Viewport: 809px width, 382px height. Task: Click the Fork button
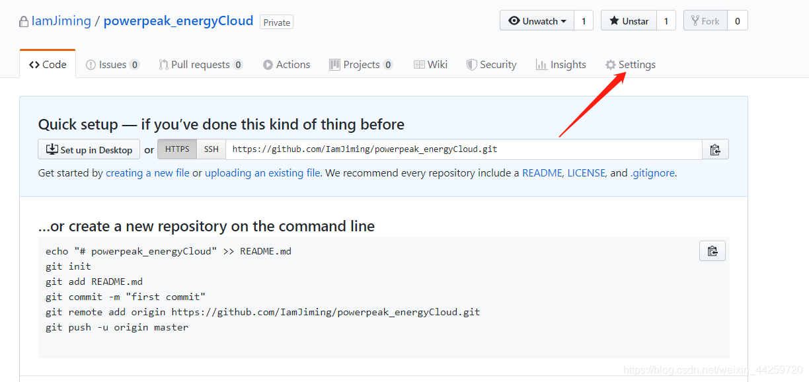(x=705, y=20)
